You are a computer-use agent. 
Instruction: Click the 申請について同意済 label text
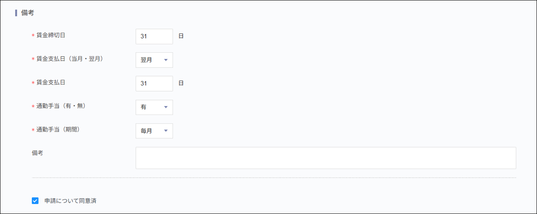(x=70, y=201)
